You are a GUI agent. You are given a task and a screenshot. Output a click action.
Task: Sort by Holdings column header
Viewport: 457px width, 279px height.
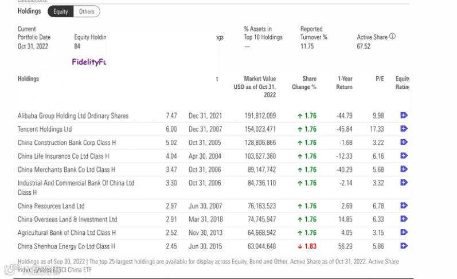(28, 78)
